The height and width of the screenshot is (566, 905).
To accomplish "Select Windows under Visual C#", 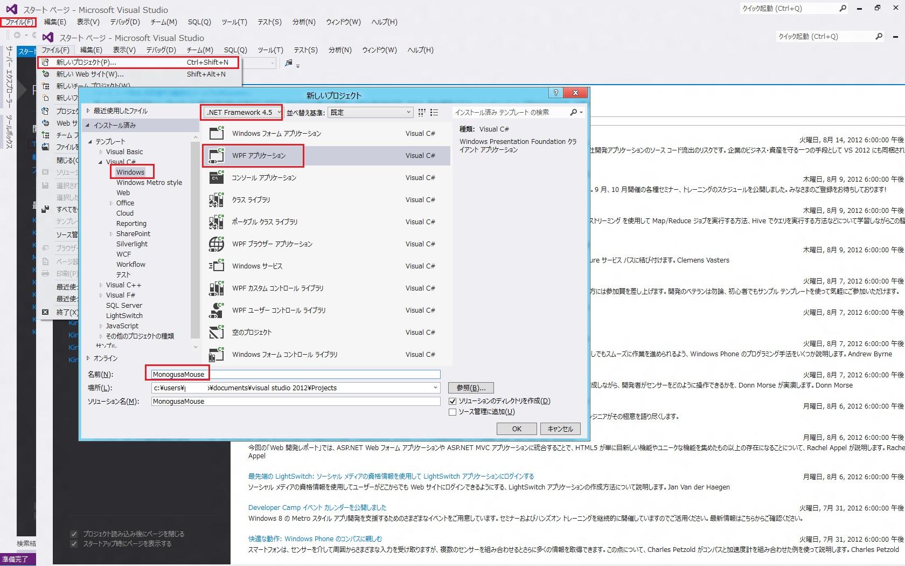I will [x=130, y=172].
